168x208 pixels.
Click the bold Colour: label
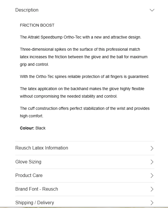27,128
